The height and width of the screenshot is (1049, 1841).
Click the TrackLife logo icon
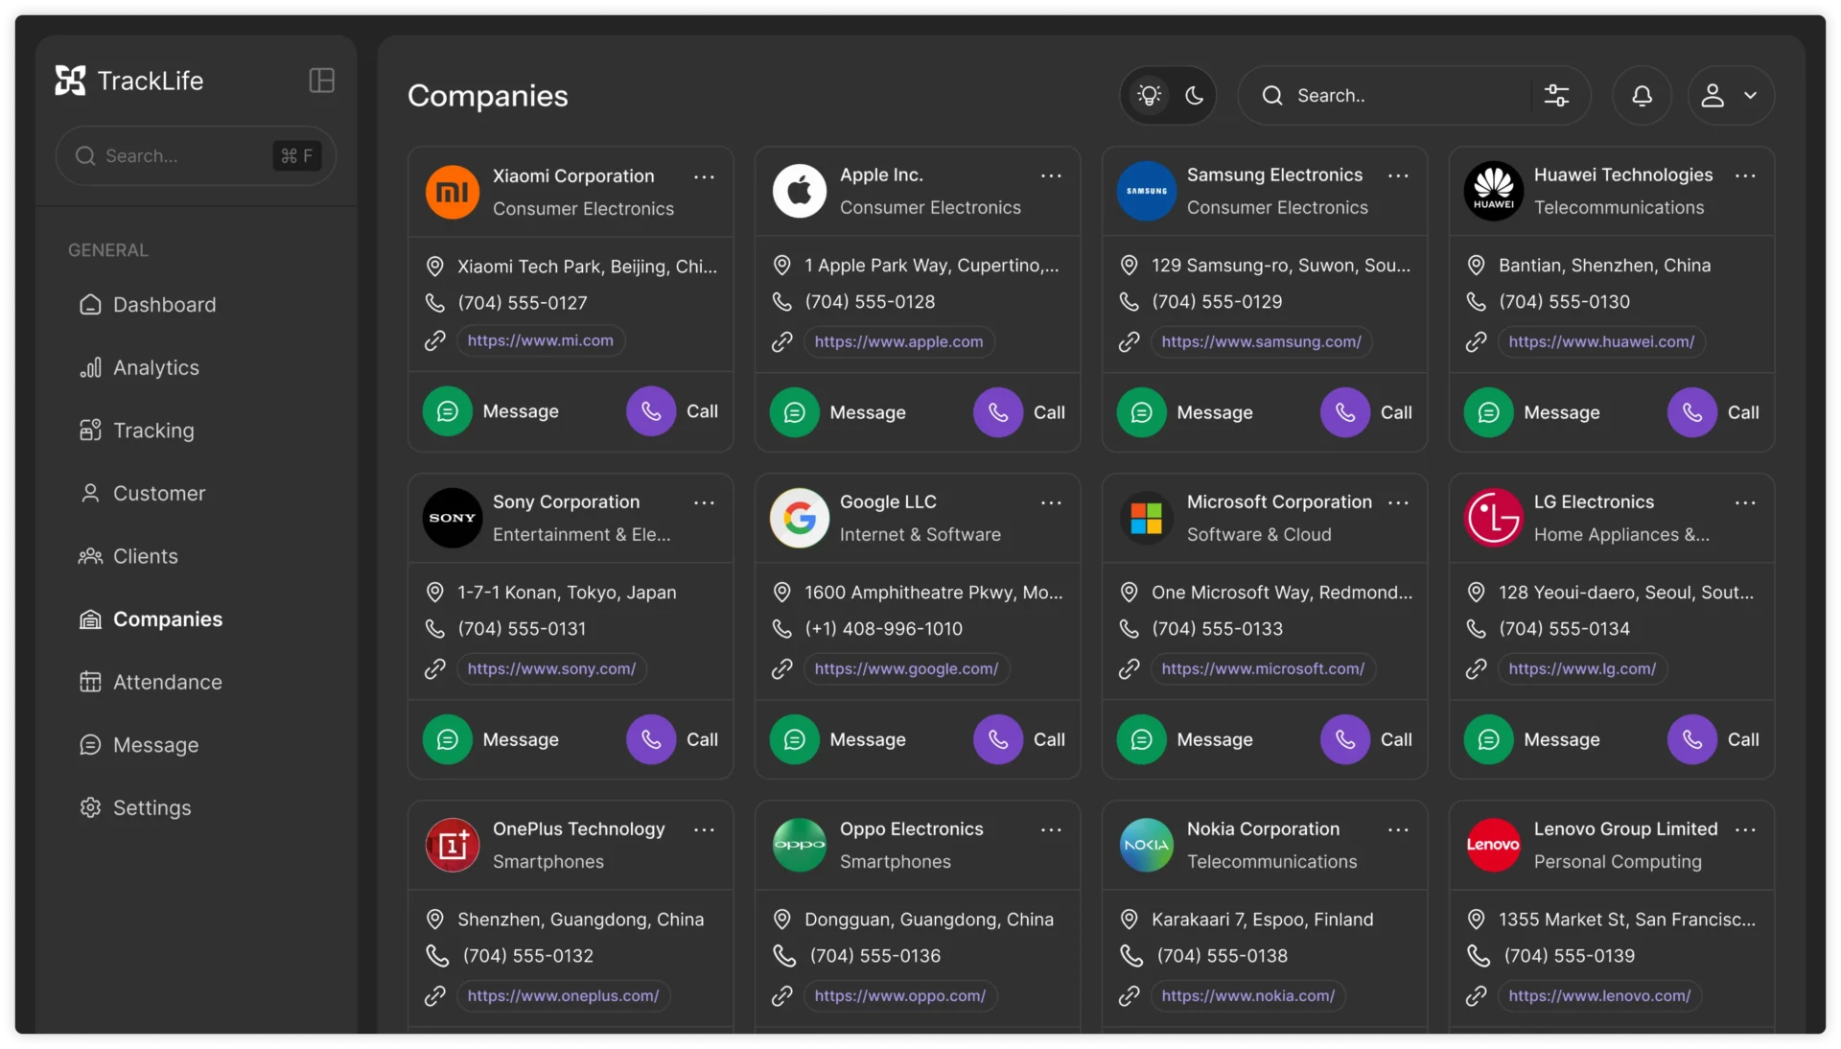70,81
